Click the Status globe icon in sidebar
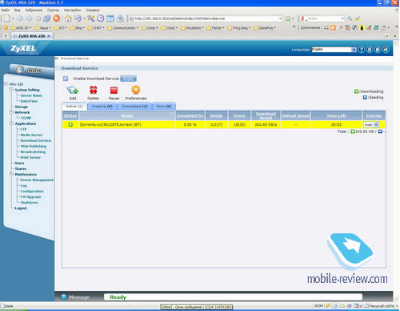Image resolution: width=400 pixels, height=311 pixels. (x=20, y=70)
